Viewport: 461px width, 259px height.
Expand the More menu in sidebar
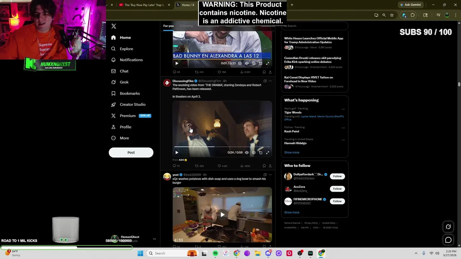pos(120,138)
